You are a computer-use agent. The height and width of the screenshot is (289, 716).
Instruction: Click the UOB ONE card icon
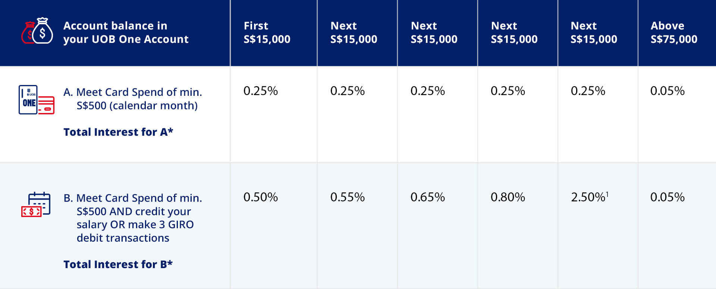(x=36, y=100)
